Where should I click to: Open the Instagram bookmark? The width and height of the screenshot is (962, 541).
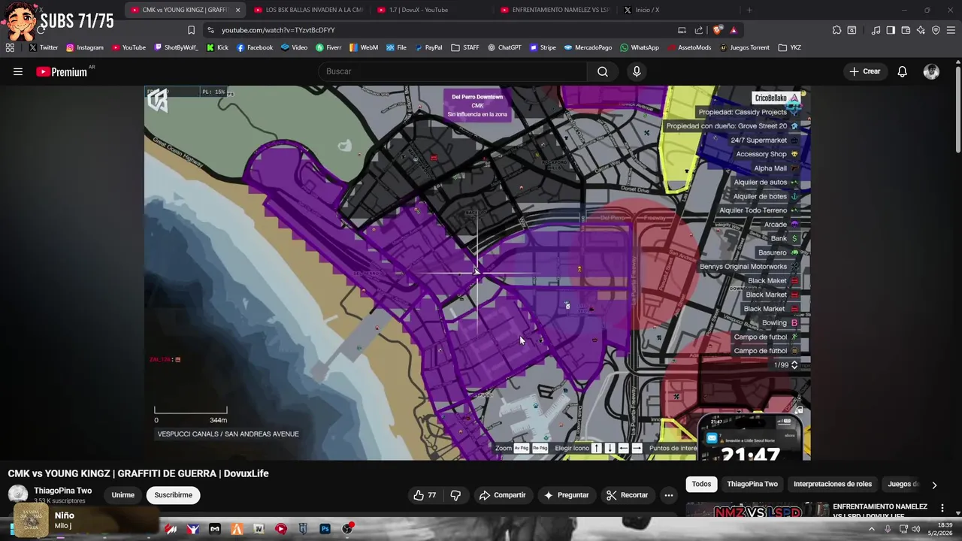(x=84, y=47)
